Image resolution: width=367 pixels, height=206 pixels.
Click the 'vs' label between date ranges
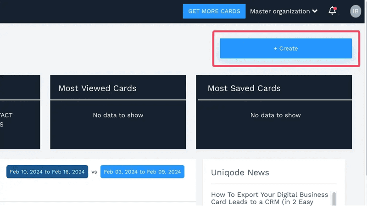point(94,172)
